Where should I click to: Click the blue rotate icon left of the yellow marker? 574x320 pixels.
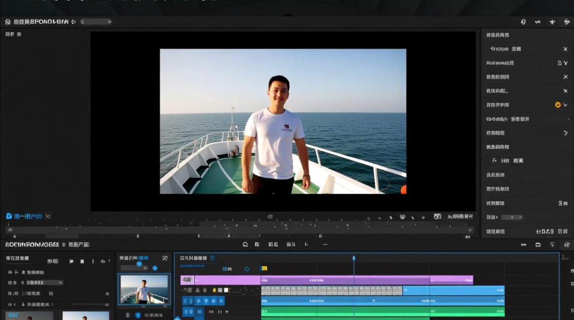(x=247, y=269)
